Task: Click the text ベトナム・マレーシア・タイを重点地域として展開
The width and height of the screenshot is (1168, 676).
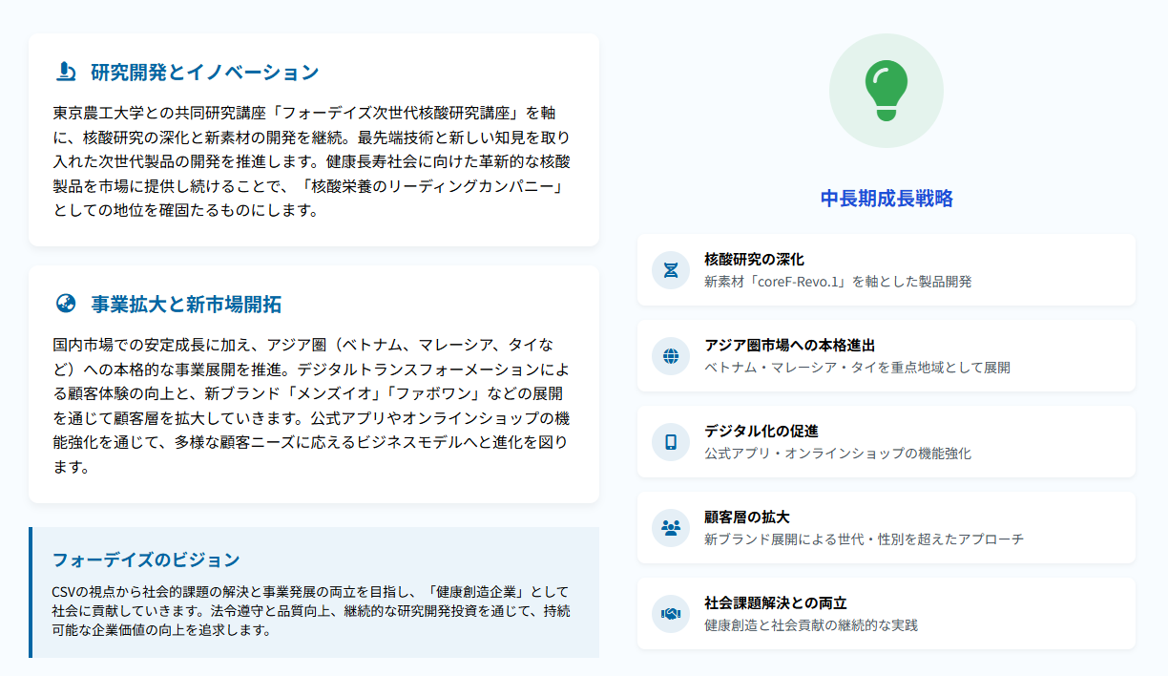Action: 857,368
